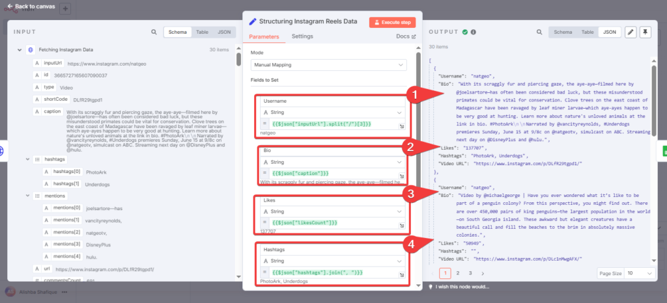667x303 pixels.
Task: Switch output view to Table
Action: click(x=588, y=32)
